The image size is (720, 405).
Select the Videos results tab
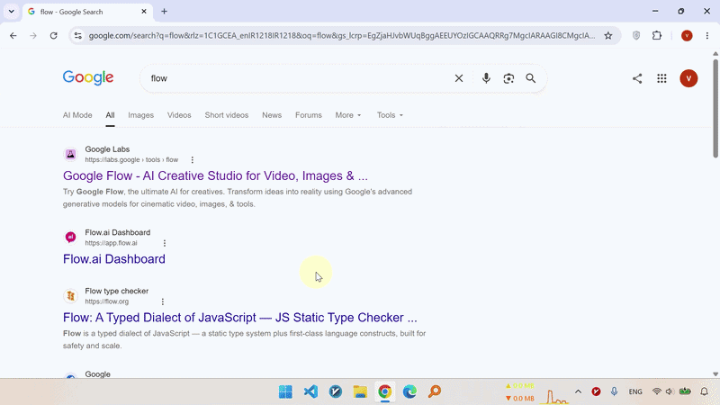pyautogui.click(x=179, y=115)
